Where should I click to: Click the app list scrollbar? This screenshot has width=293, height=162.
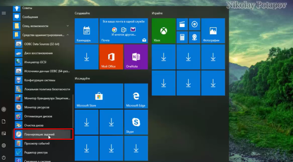pos(73,111)
